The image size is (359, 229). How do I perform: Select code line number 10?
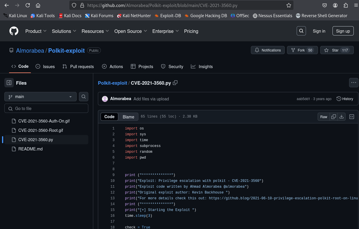coord(112,181)
